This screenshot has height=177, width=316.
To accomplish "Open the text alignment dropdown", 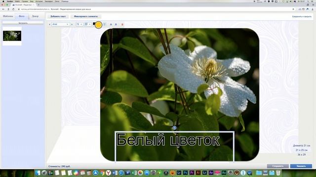I will (x=88, y=24).
